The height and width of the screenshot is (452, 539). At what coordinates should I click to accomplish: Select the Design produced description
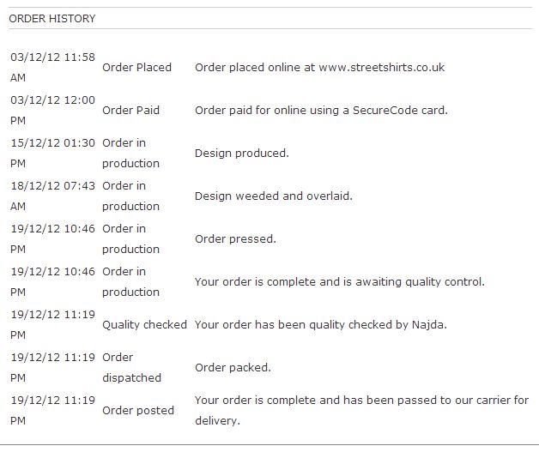click(242, 154)
